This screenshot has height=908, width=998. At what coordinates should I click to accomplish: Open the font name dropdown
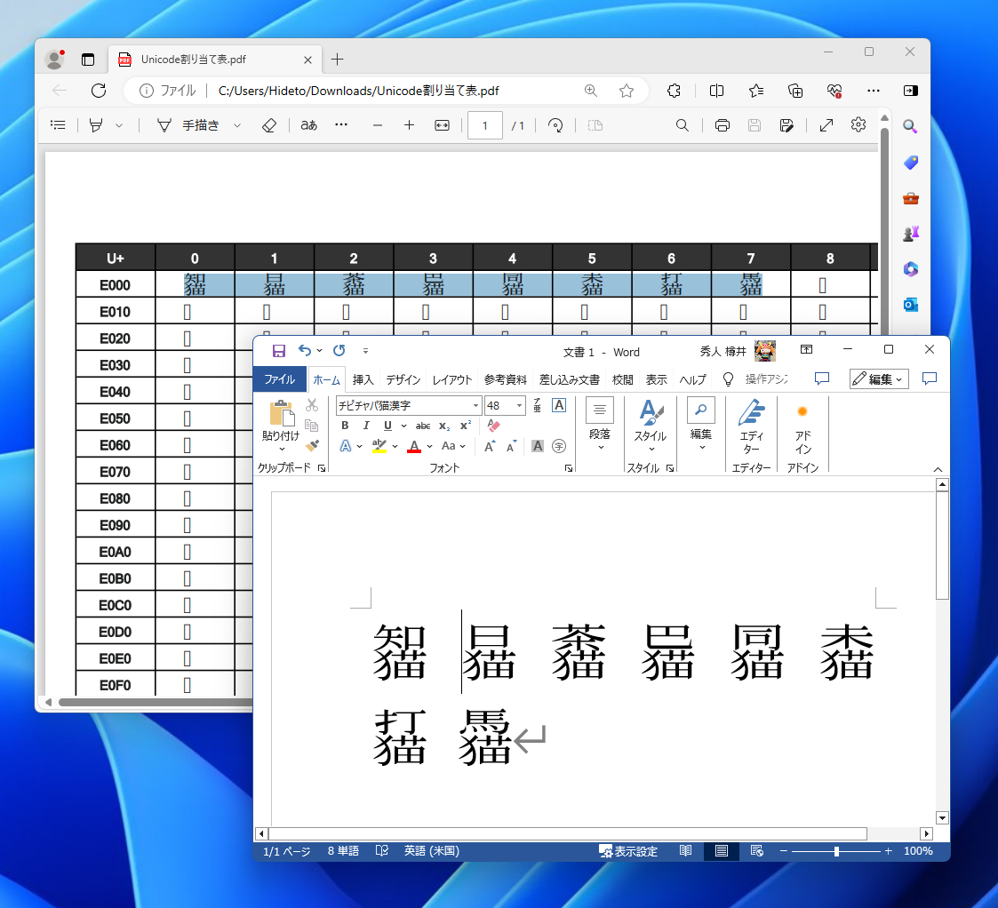(x=476, y=405)
